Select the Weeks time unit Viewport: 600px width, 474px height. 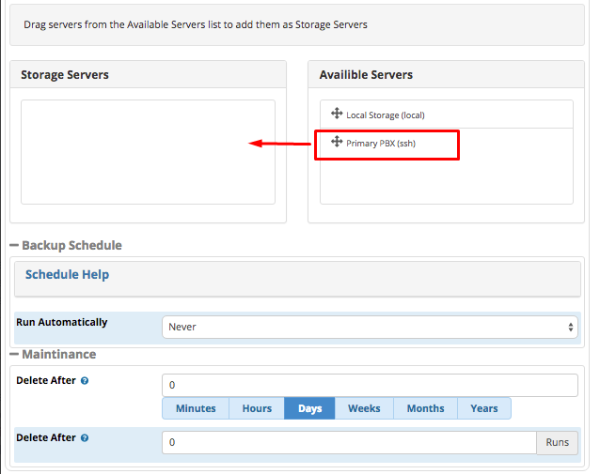point(364,408)
